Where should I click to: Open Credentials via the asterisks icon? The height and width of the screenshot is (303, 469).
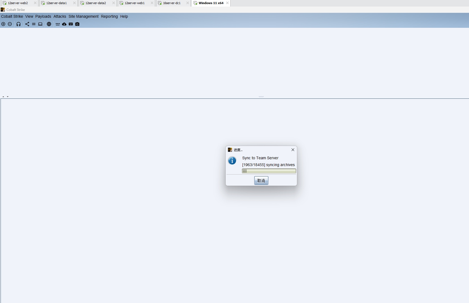point(58,24)
